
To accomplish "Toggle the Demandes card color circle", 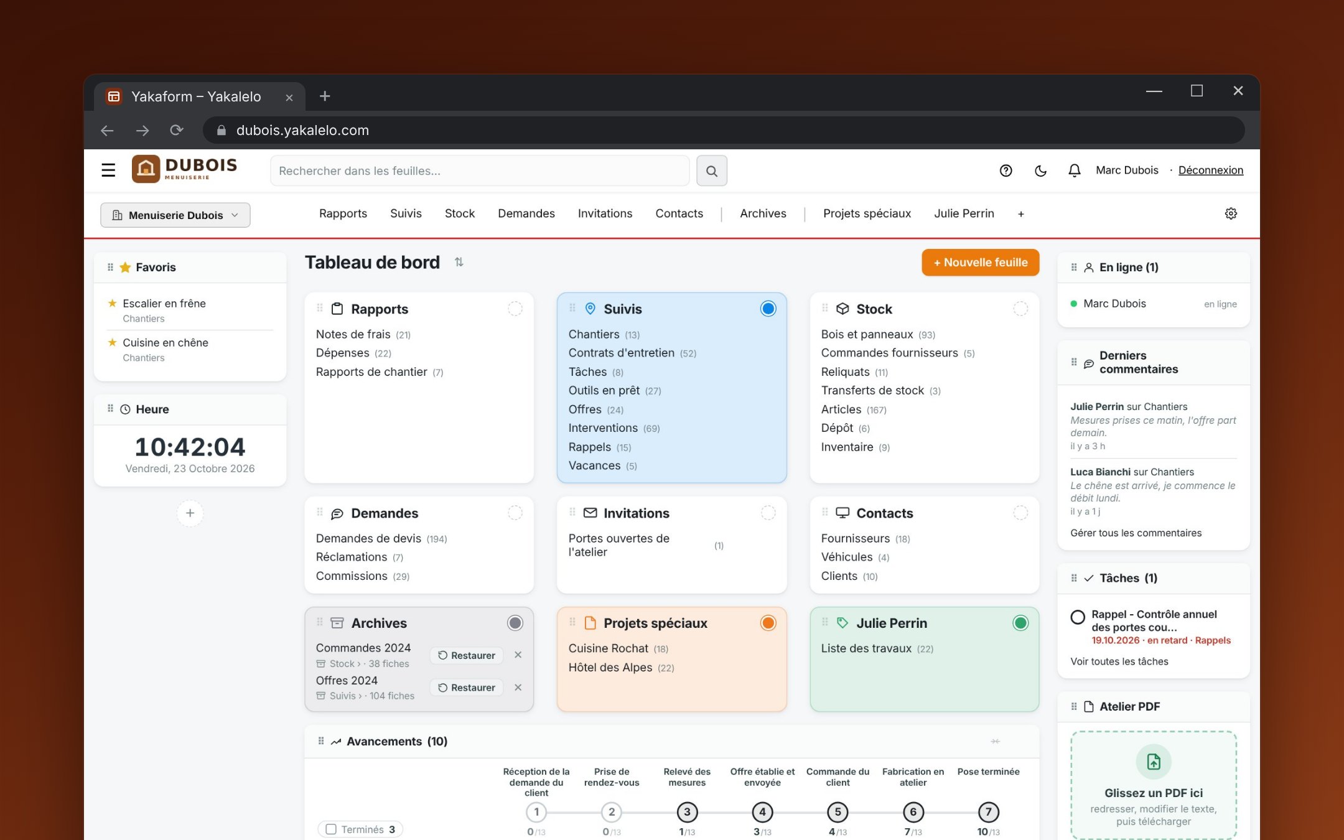I will pos(515,513).
